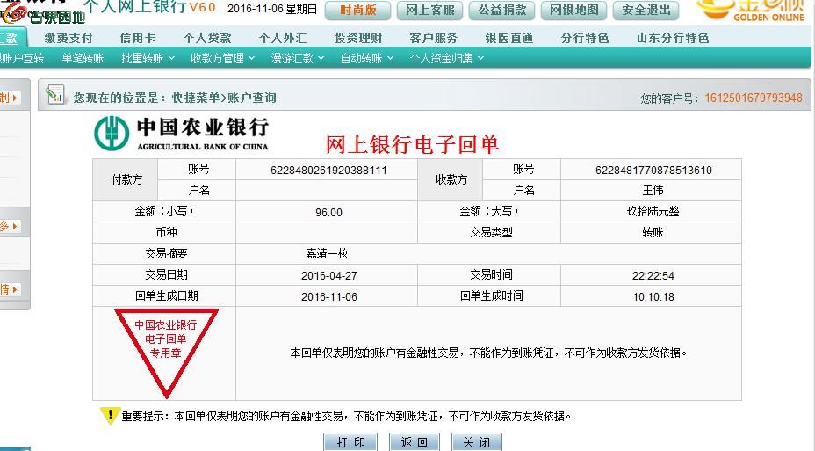This screenshot has width=815, height=451.
Task: Click the customer number 161250167979​3948
Action: point(754,98)
